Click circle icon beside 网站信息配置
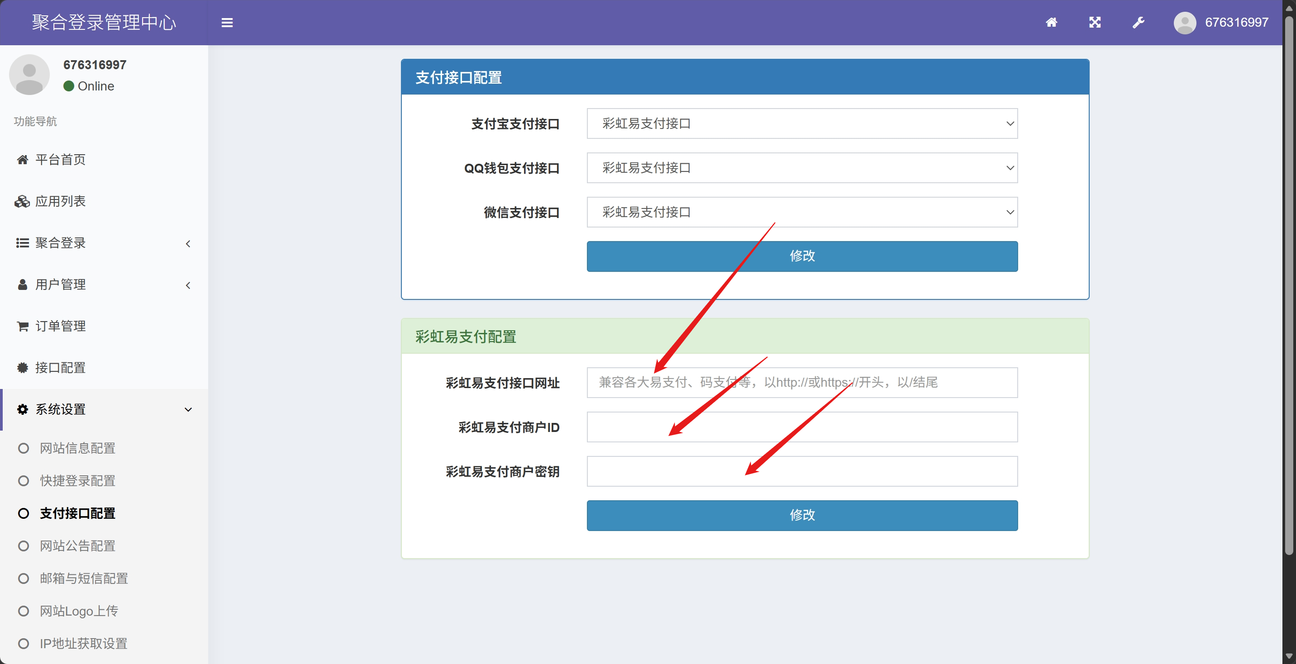 (24, 448)
